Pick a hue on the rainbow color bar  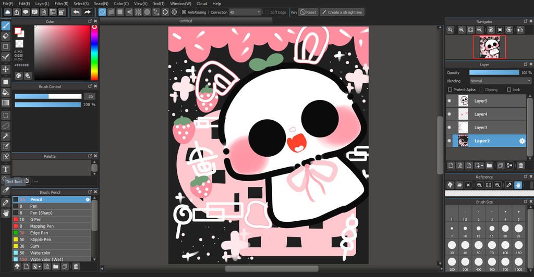click(x=94, y=53)
